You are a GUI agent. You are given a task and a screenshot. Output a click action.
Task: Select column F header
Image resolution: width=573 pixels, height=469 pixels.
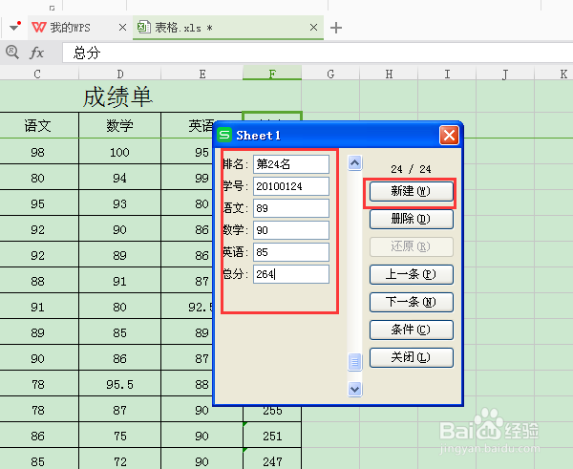272,74
